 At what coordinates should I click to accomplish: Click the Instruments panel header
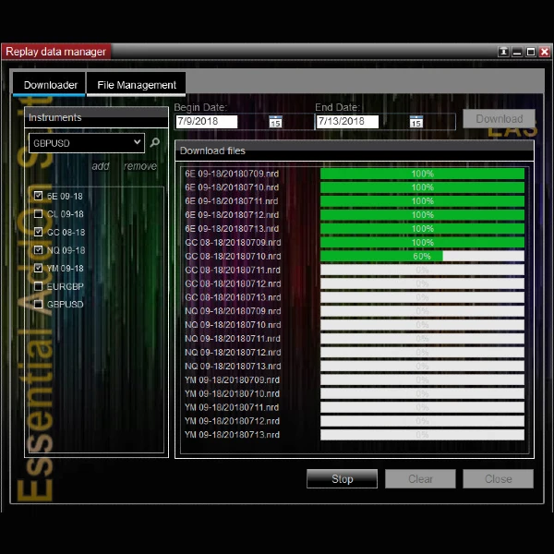96,117
